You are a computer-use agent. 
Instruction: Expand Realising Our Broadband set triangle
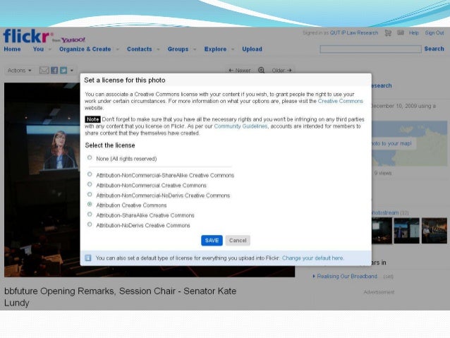(x=314, y=277)
